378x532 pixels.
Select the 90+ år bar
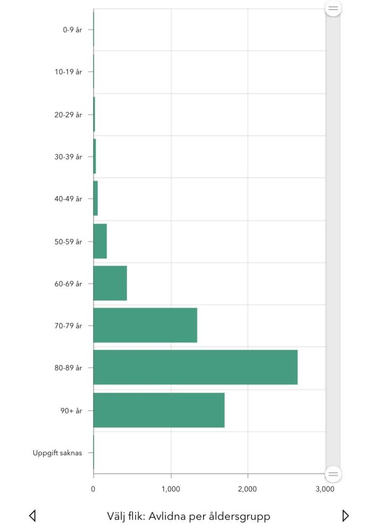[x=158, y=410]
